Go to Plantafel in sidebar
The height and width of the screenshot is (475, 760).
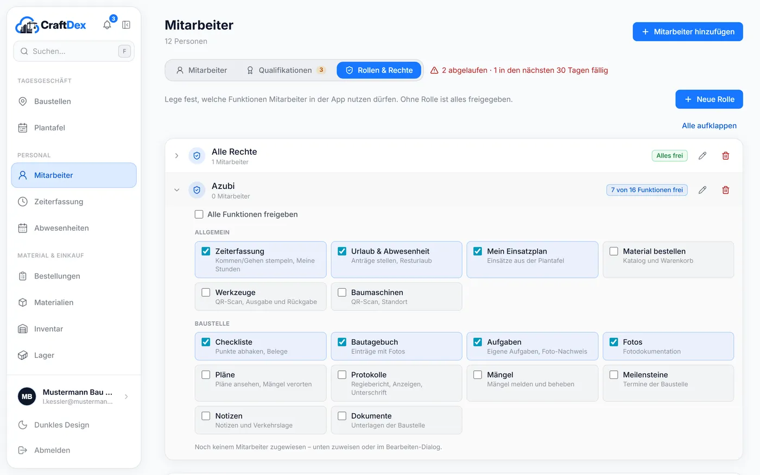(x=74, y=128)
